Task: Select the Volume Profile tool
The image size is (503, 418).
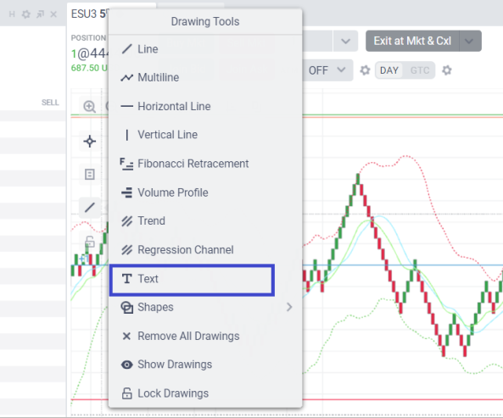Action: click(x=205, y=192)
